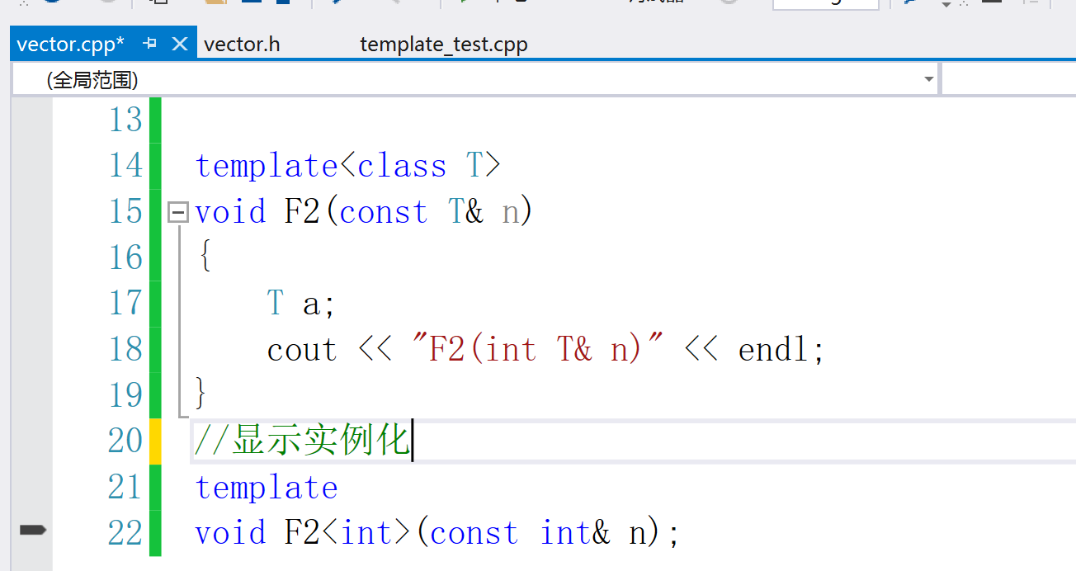Screen dimensions: 1076x571
Task: Click line number 14
Action: (x=125, y=166)
